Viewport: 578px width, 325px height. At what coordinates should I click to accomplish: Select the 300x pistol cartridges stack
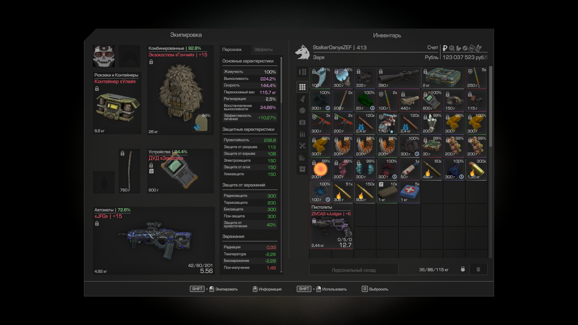coord(476,169)
